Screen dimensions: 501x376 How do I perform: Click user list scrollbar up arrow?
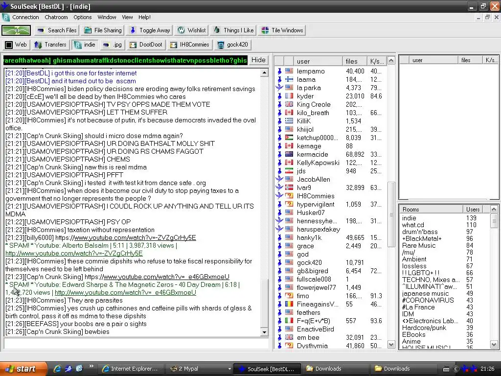click(391, 60)
